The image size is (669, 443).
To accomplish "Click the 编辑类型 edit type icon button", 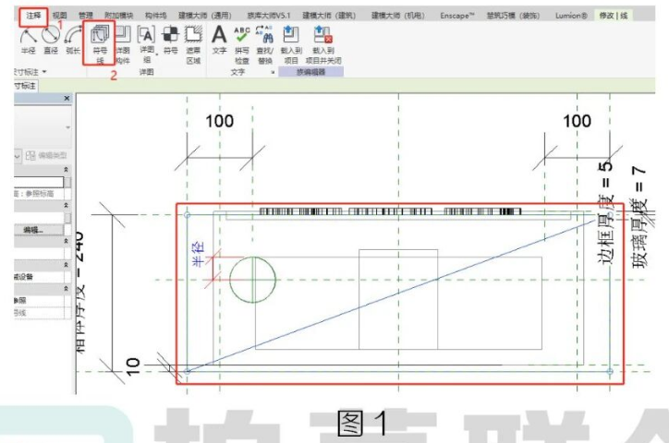I will coord(46,155).
